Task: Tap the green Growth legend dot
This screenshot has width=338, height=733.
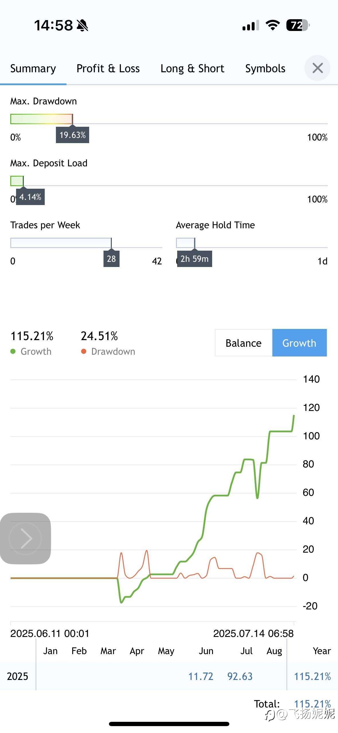Action: point(13,351)
